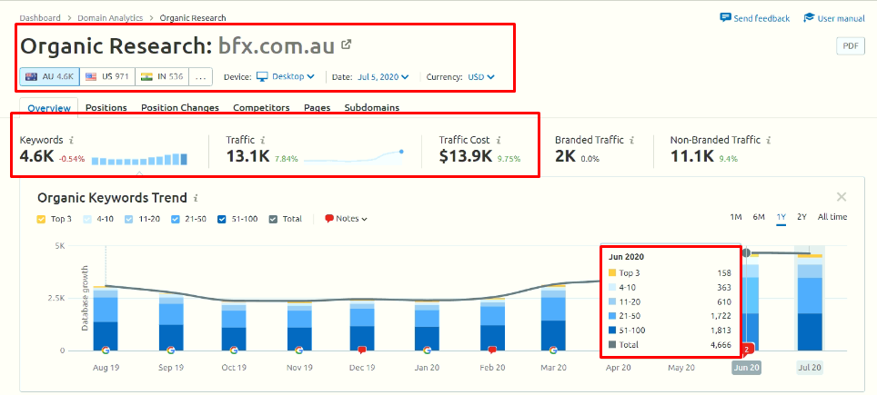
Task: Click the desktop monitor device icon
Action: click(262, 76)
